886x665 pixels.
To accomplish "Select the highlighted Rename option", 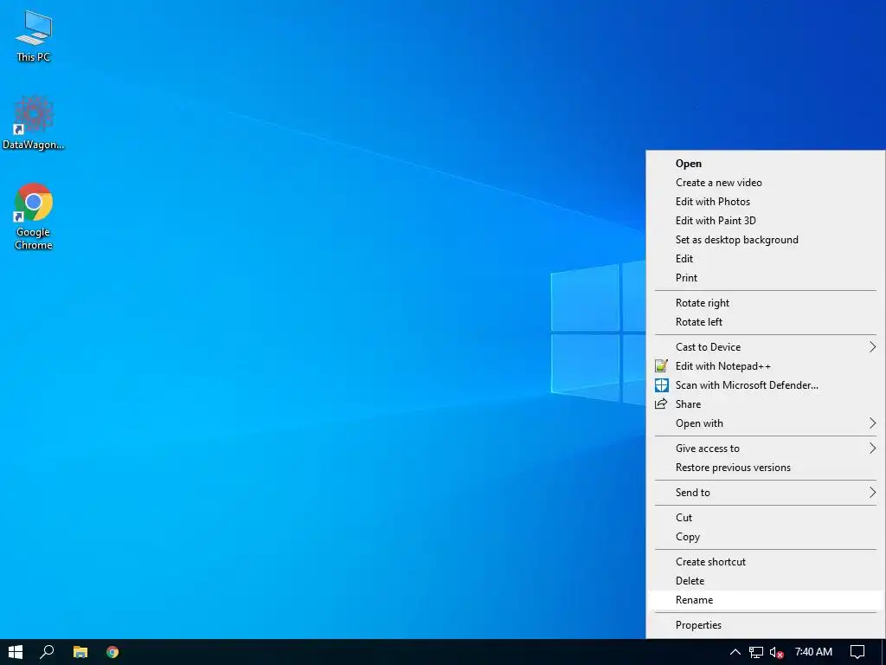I will coord(765,600).
